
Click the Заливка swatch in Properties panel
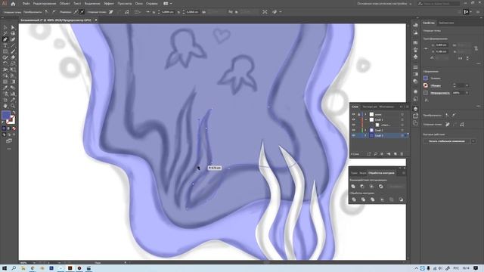426,78
